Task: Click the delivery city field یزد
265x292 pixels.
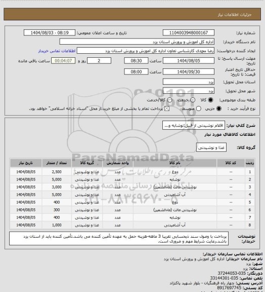Action: [189, 91]
